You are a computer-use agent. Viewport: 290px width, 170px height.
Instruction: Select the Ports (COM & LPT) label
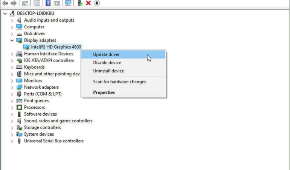[x=43, y=94]
